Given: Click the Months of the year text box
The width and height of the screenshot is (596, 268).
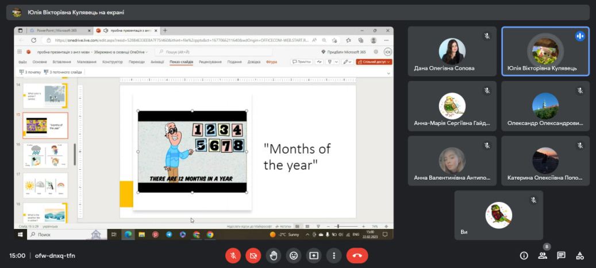Looking at the screenshot, I should tap(297, 157).
